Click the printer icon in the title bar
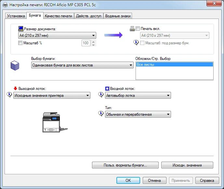Image resolution: width=224 pixels, height=189 pixels. 5,5
